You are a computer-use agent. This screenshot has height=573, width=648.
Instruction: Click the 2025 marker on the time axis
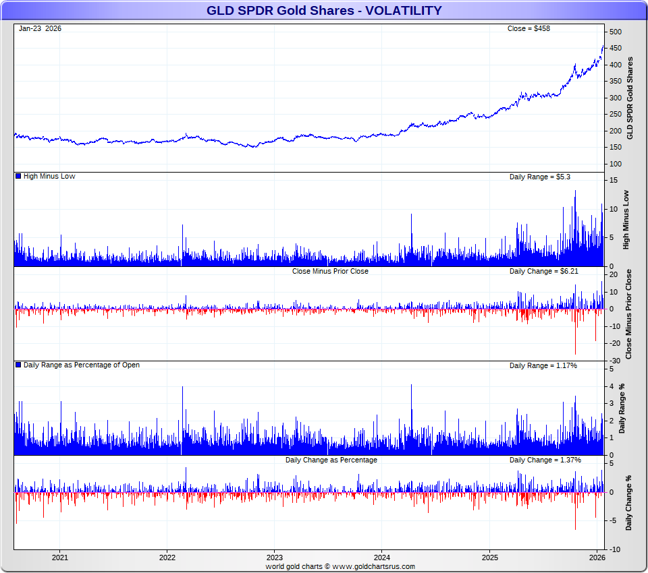[489, 557]
